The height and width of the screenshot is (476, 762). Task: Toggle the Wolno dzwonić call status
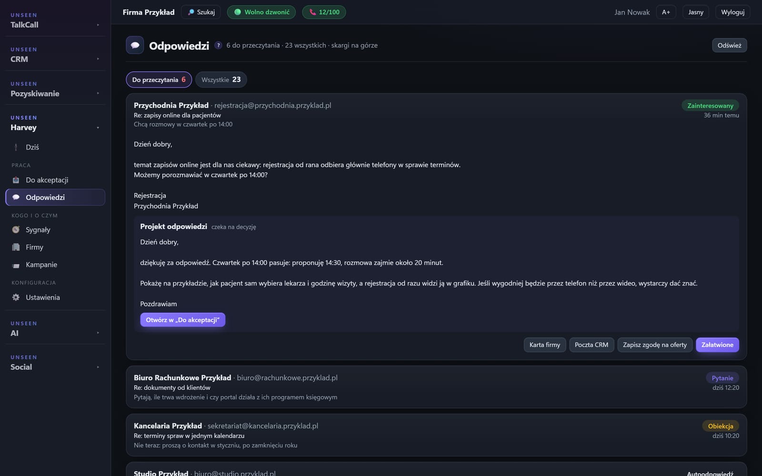[x=261, y=12]
